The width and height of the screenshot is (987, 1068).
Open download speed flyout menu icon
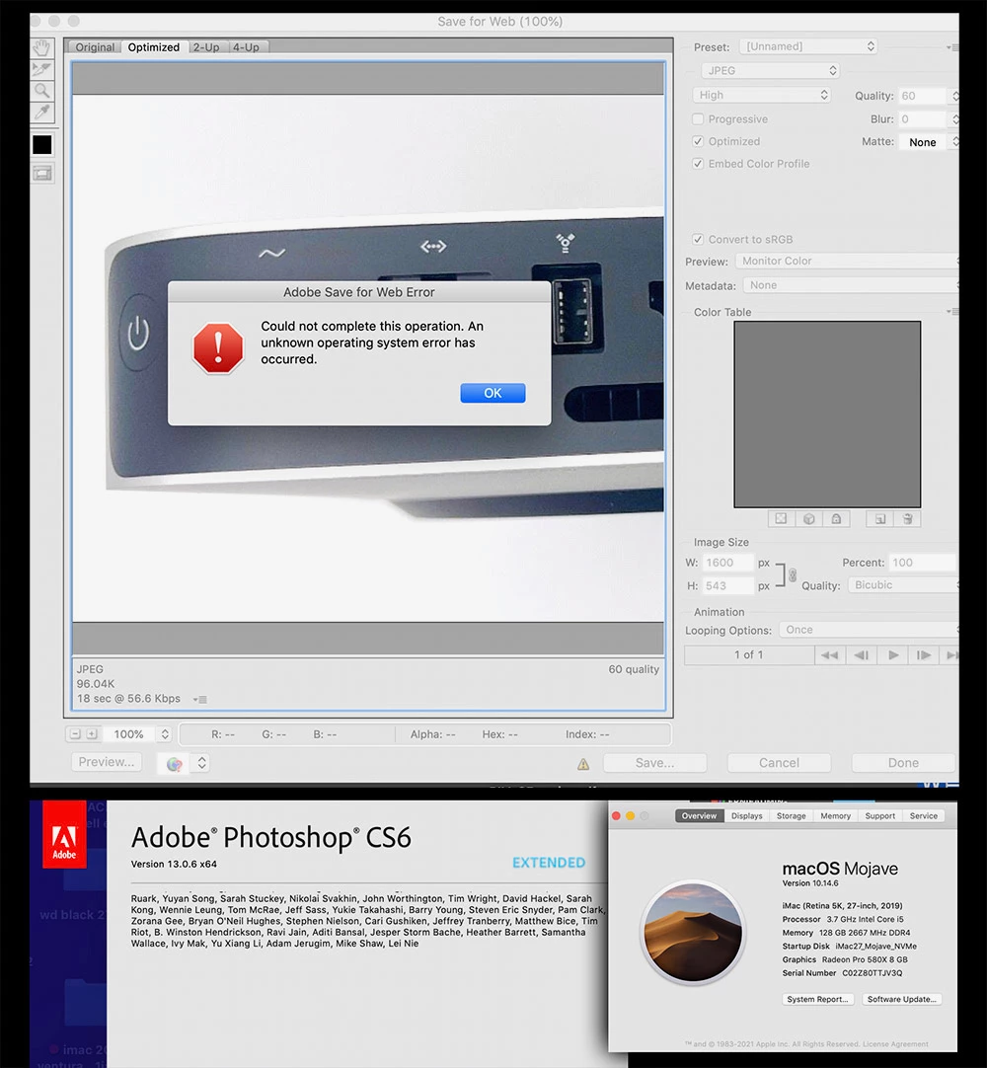pos(200,700)
